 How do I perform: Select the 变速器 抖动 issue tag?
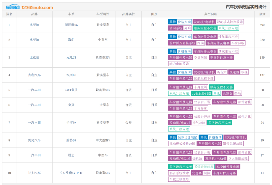click(x=232, y=93)
